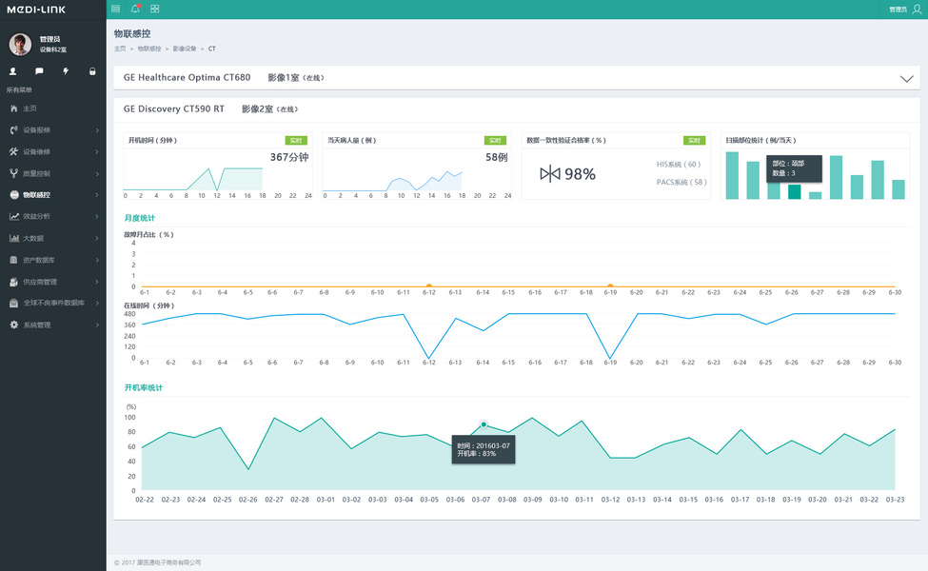
Task: Click the lightning bolt icon in sidebar
Action: pyautogui.click(x=66, y=71)
